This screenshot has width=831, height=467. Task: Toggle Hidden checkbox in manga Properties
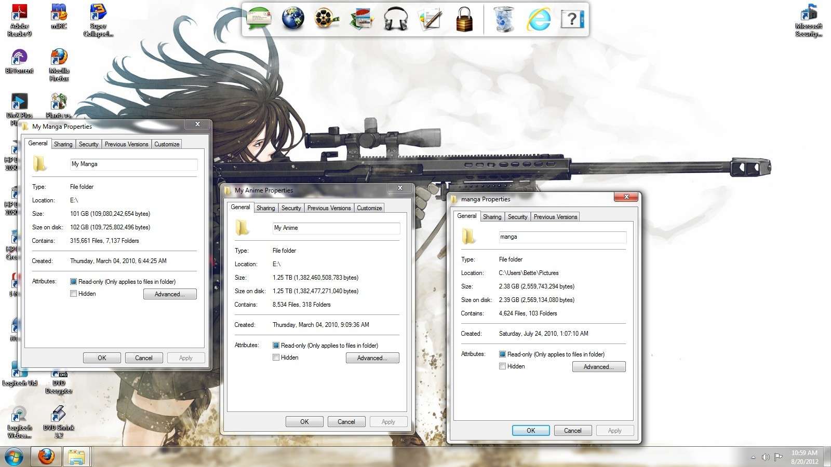coord(503,366)
